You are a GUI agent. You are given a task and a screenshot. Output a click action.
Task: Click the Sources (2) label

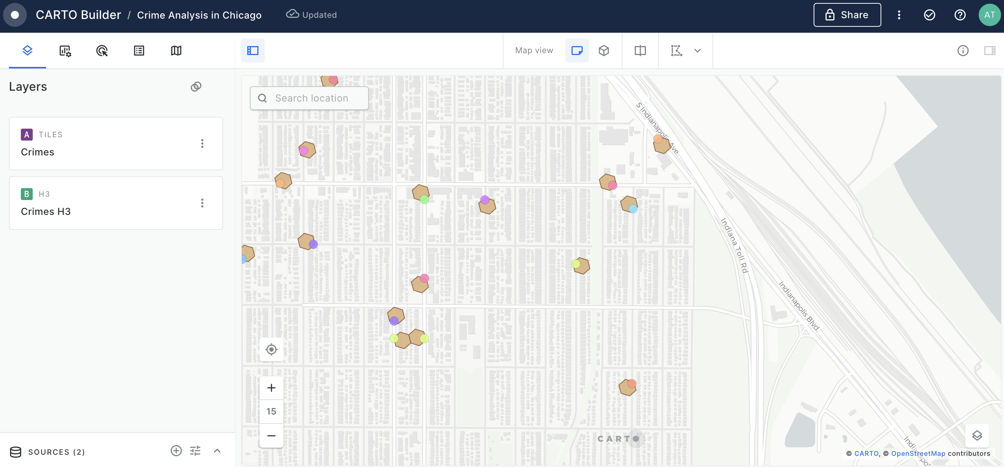57,452
